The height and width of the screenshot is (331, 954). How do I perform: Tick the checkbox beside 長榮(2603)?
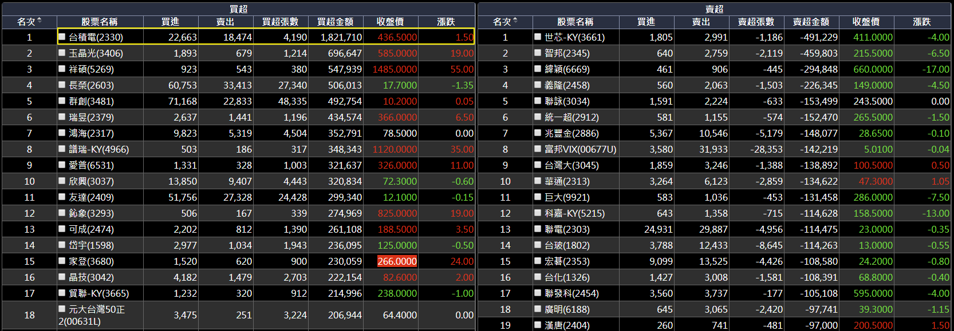[x=62, y=85]
